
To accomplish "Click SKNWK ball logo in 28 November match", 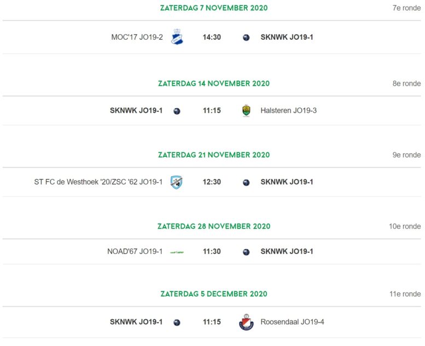I will [x=246, y=252].
